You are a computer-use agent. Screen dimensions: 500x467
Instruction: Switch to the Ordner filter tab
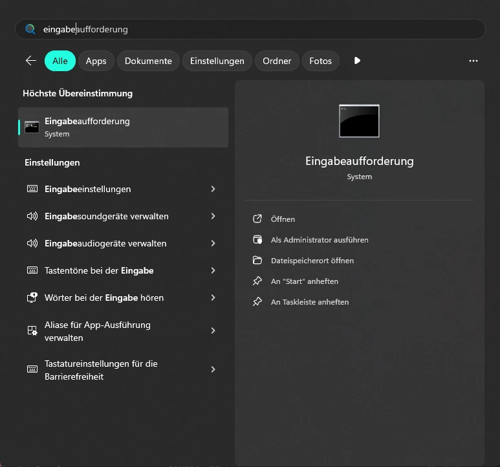tap(277, 61)
